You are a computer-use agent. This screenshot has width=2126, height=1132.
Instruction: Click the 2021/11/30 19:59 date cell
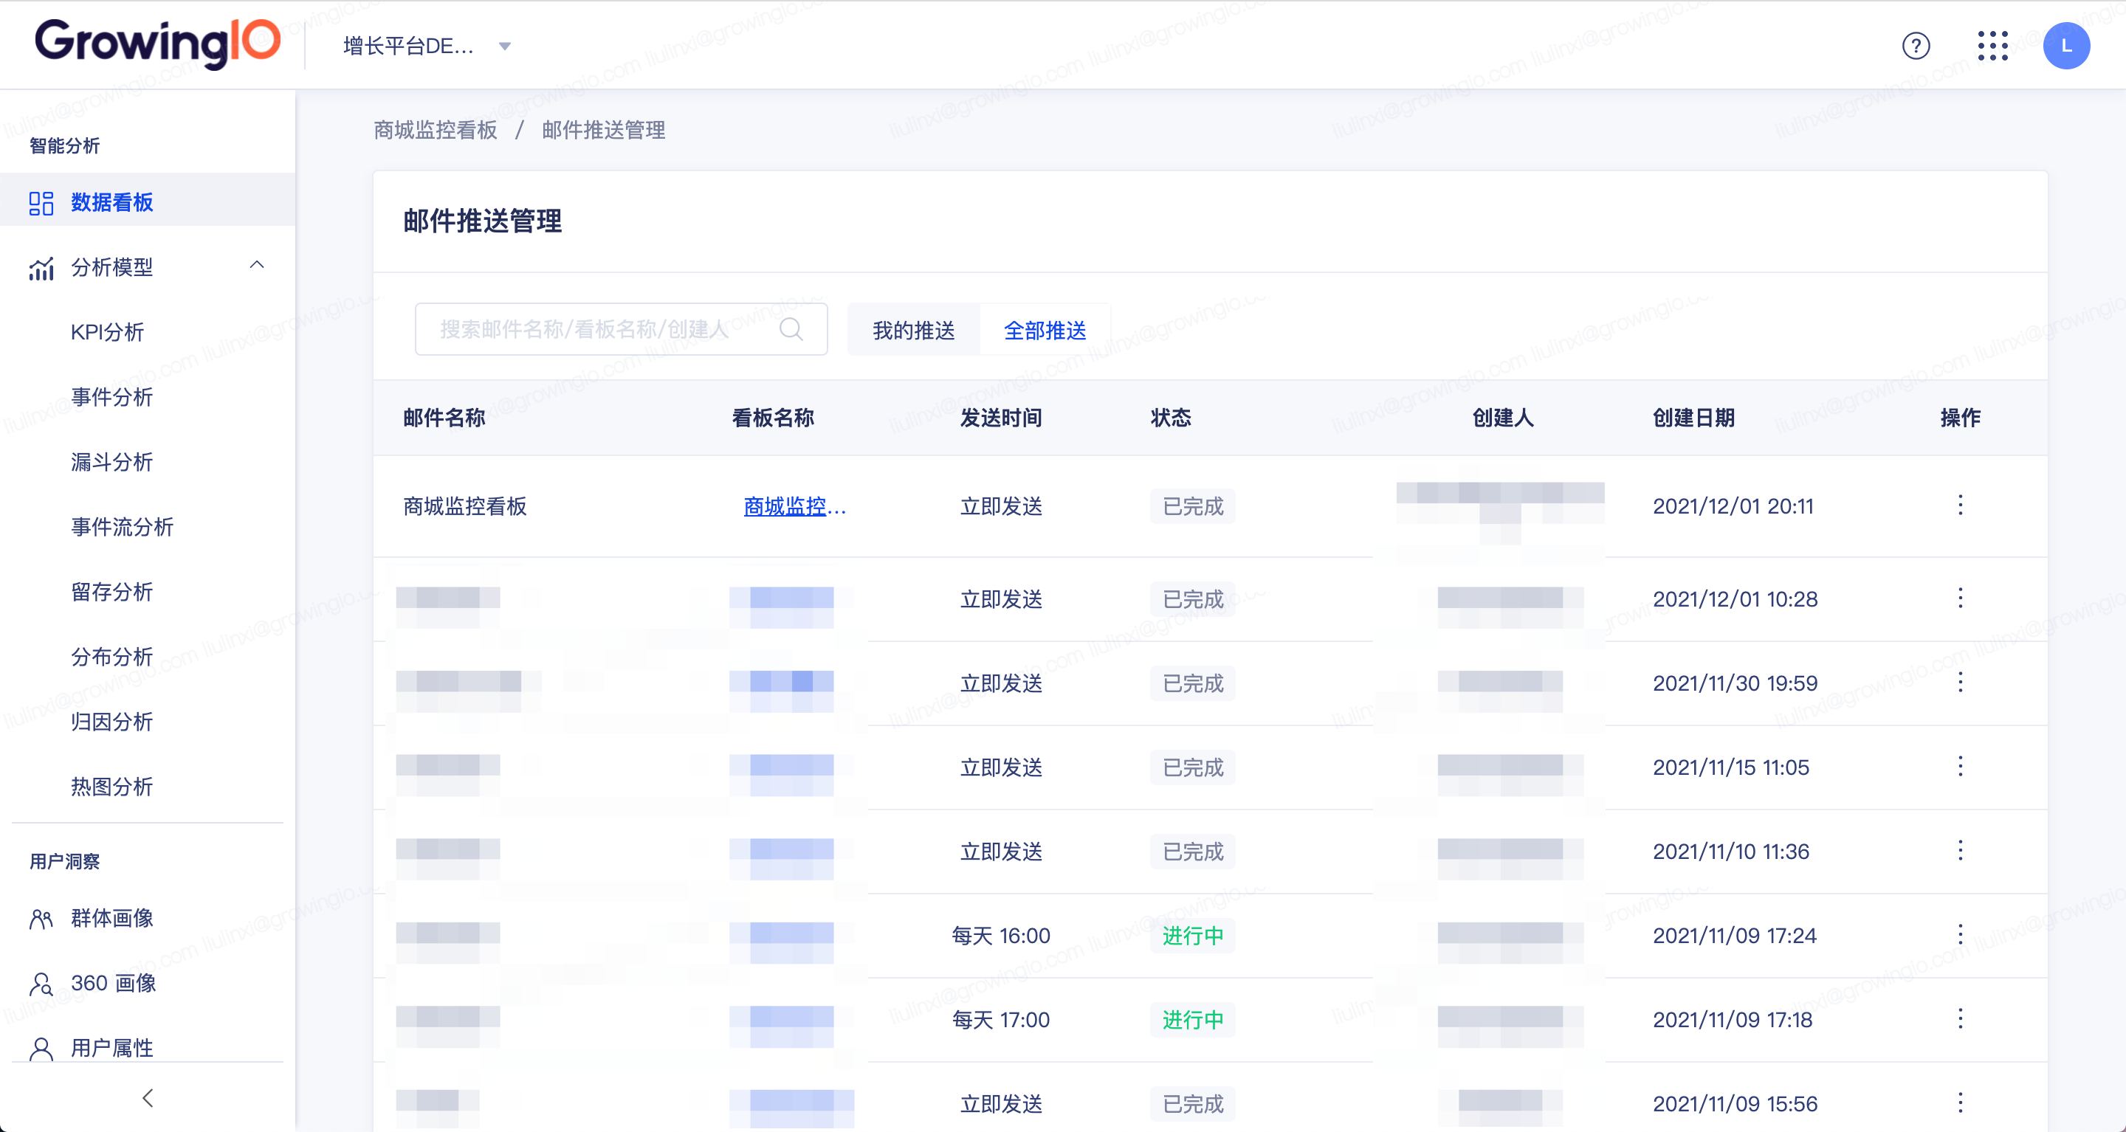click(x=1735, y=683)
